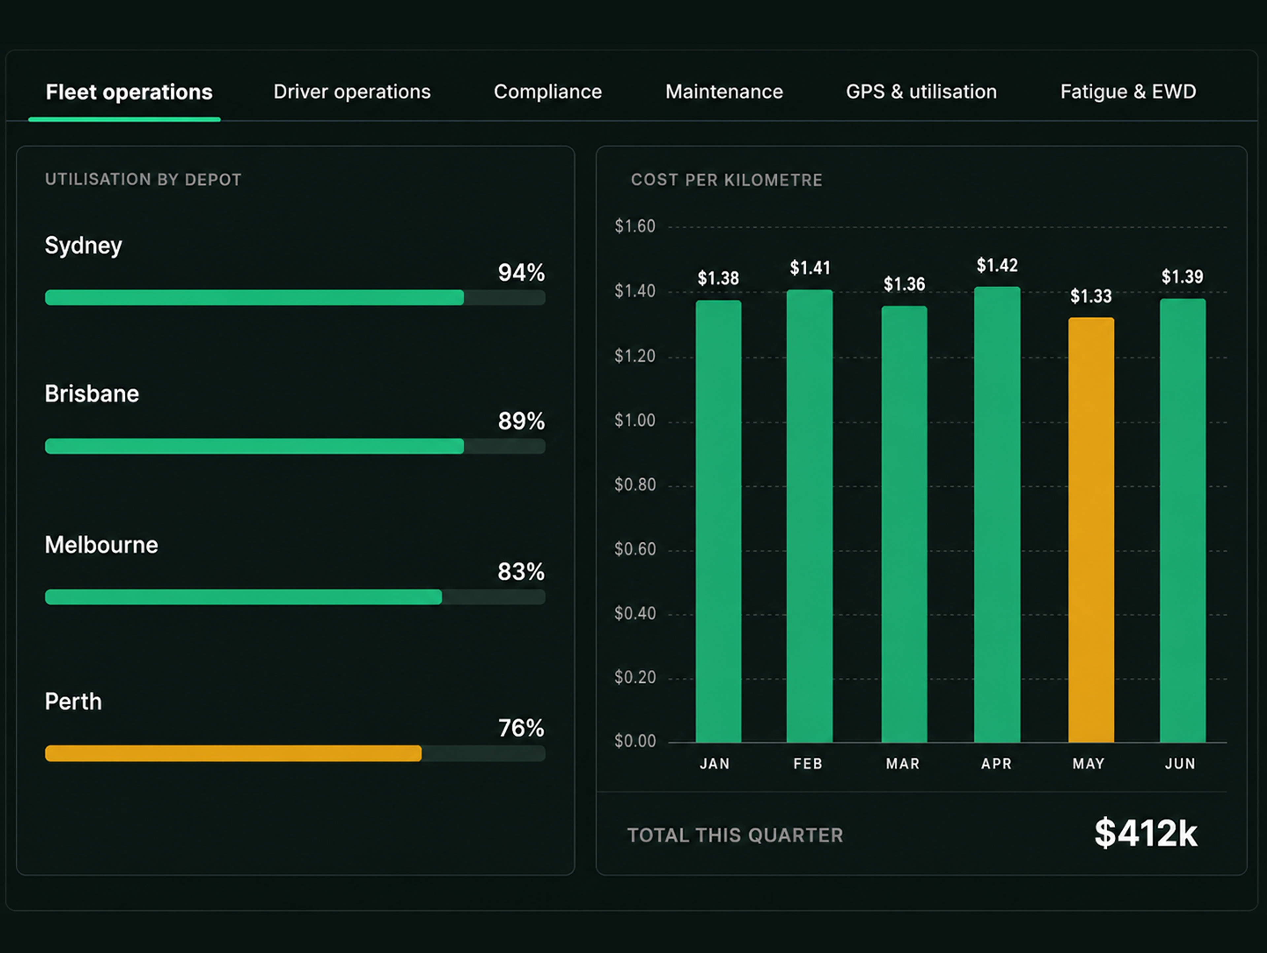Click the MAR bar in cost chart
Image resolution: width=1267 pixels, height=953 pixels.
coord(904,524)
